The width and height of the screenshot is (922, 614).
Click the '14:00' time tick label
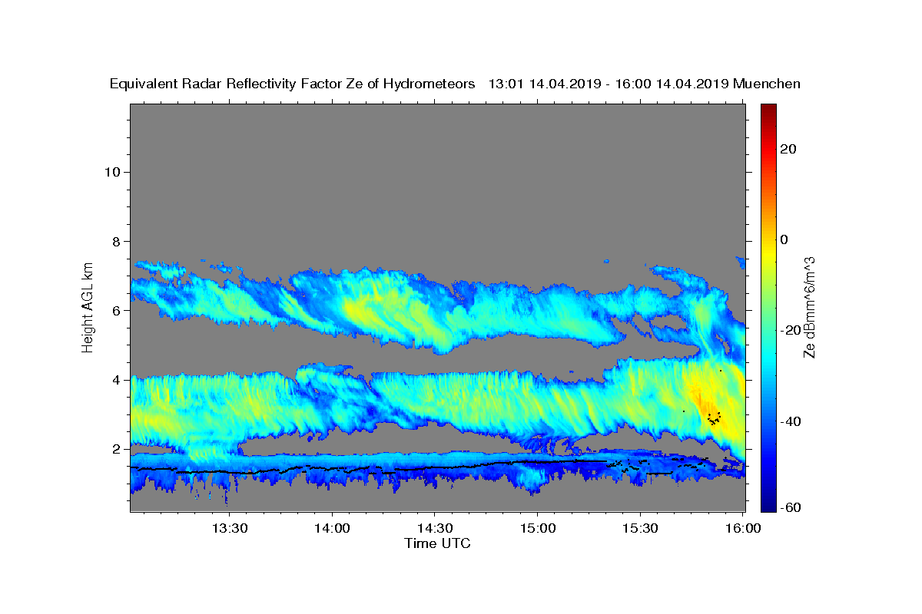pyautogui.click(x=333, y=529)
